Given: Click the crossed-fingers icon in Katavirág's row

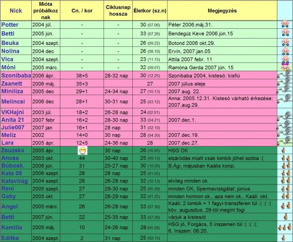Looking at the screenshot, I should coord(284,181).
